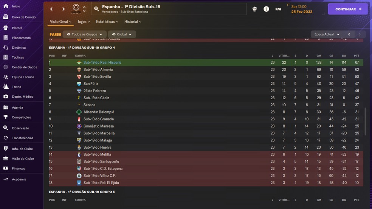Viewport: 372px width, 209px height.
Task: Click the Competições trophy icon
Action: click(6, 117)
